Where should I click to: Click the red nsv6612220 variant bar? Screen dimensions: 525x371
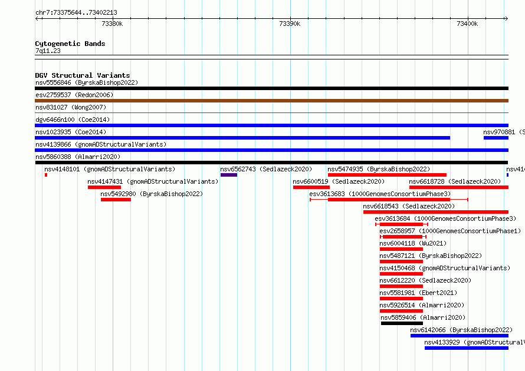[401, 286]
